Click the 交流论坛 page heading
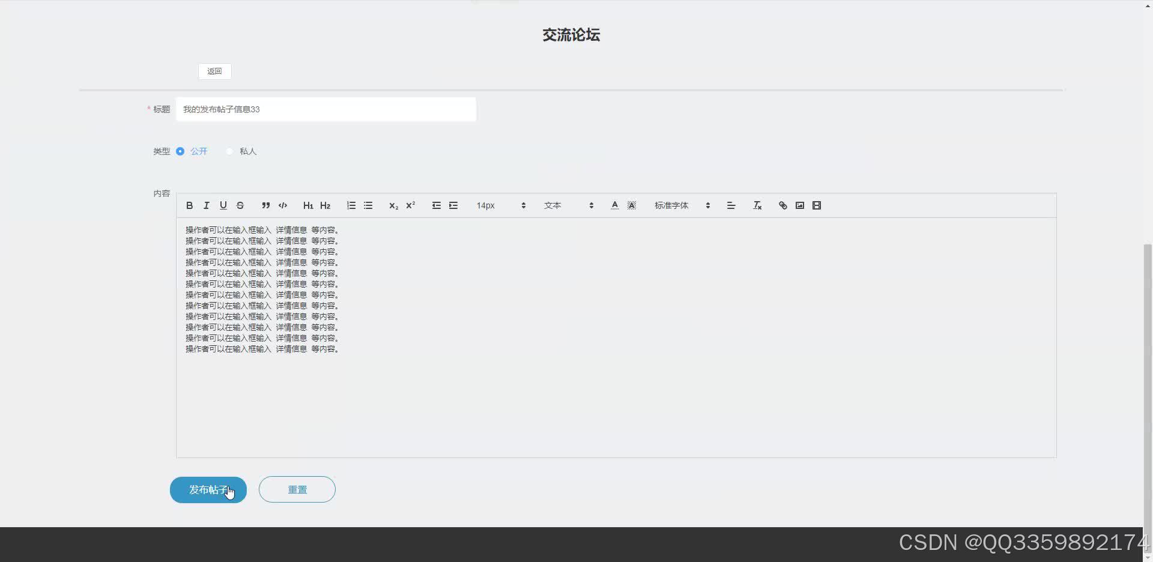Image resolution: width=1153 pixels, height=562 pixels. click(571, 35)
